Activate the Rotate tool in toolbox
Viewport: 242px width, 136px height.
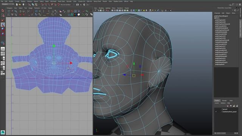point(3,29)
